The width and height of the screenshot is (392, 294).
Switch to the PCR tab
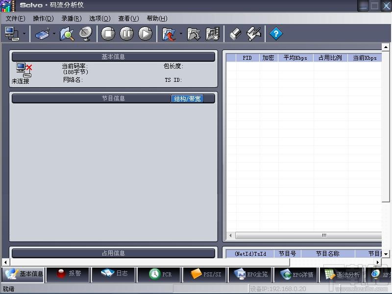(159, 274)
